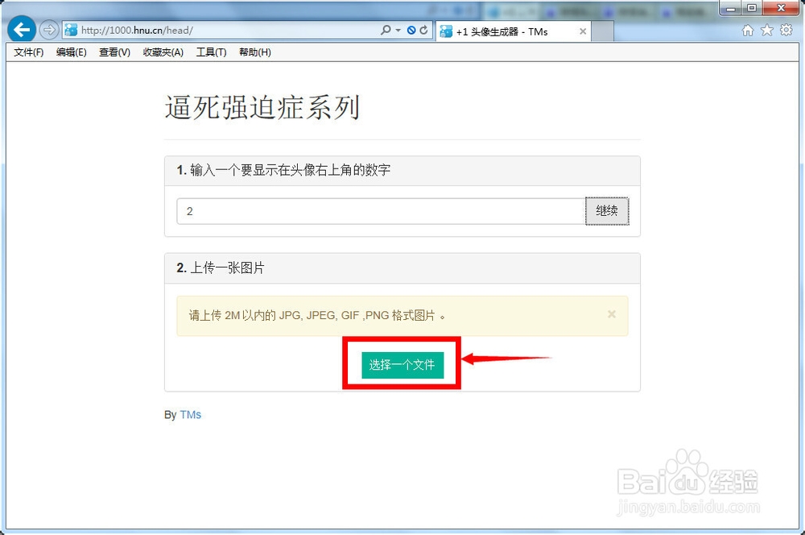Viewport: 805px width, 535px height.
Task: Open Favorites with the star icon
Action: click(768, 31)
